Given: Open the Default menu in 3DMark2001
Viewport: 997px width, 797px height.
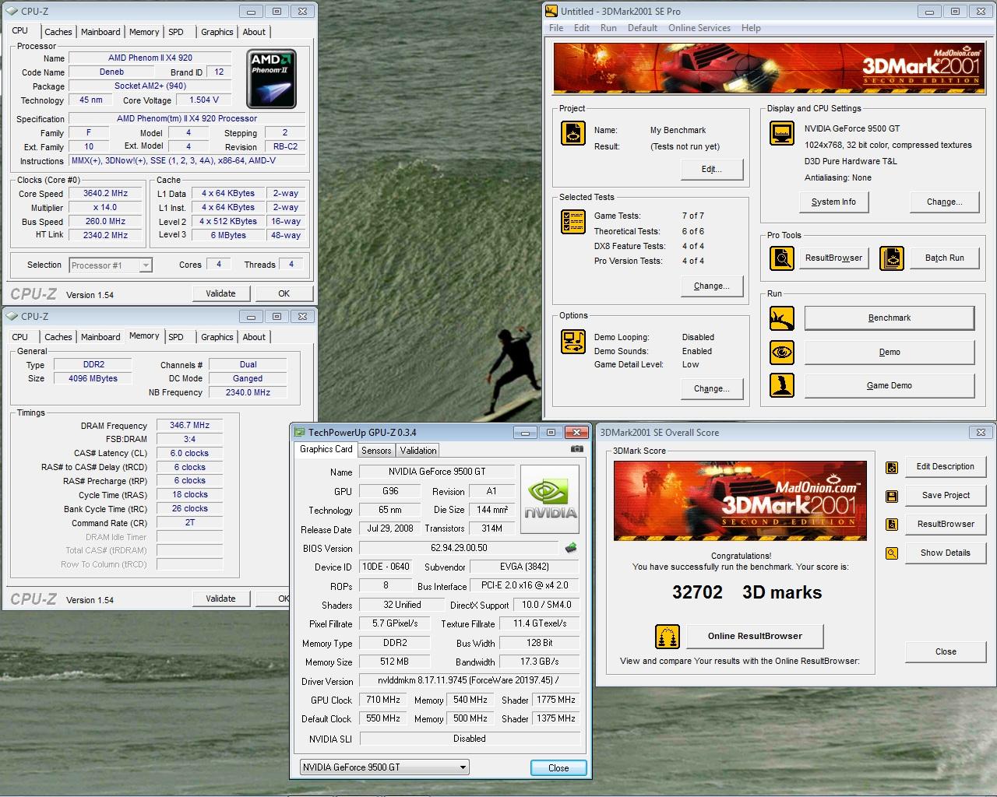Looking at the screenshot, I should (643, 28).
